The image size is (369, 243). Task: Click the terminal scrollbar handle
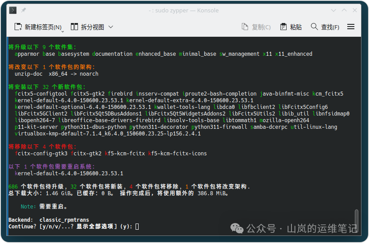pyautogui.click(x=356, y=218)
